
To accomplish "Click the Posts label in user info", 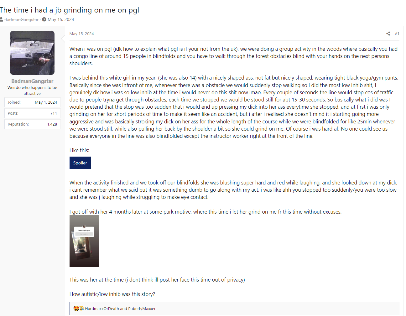I will coord(13,113).
